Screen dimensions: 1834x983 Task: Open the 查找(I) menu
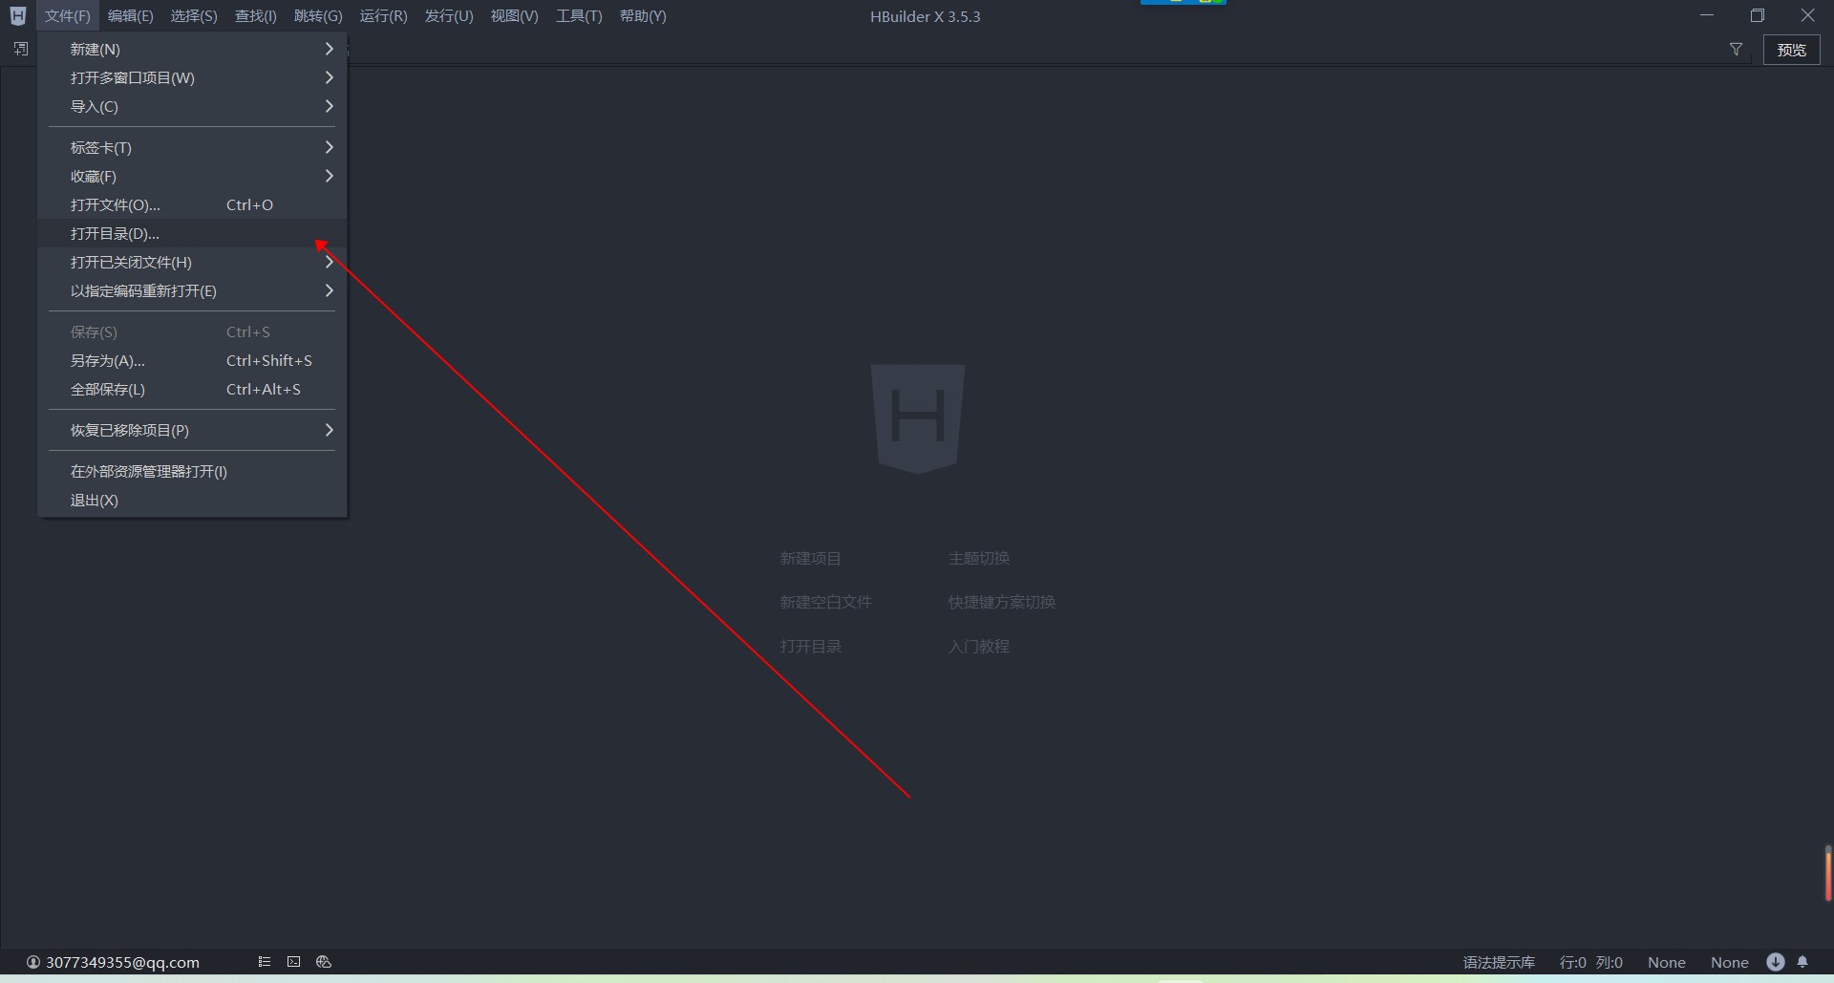click(256, 16)
